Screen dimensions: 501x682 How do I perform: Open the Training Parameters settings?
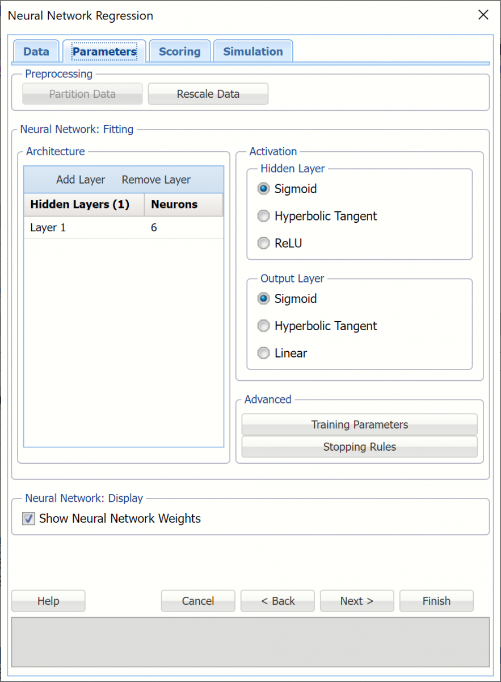tap(359, 425)
